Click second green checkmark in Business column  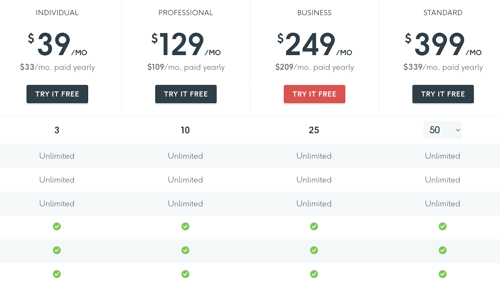314,250
